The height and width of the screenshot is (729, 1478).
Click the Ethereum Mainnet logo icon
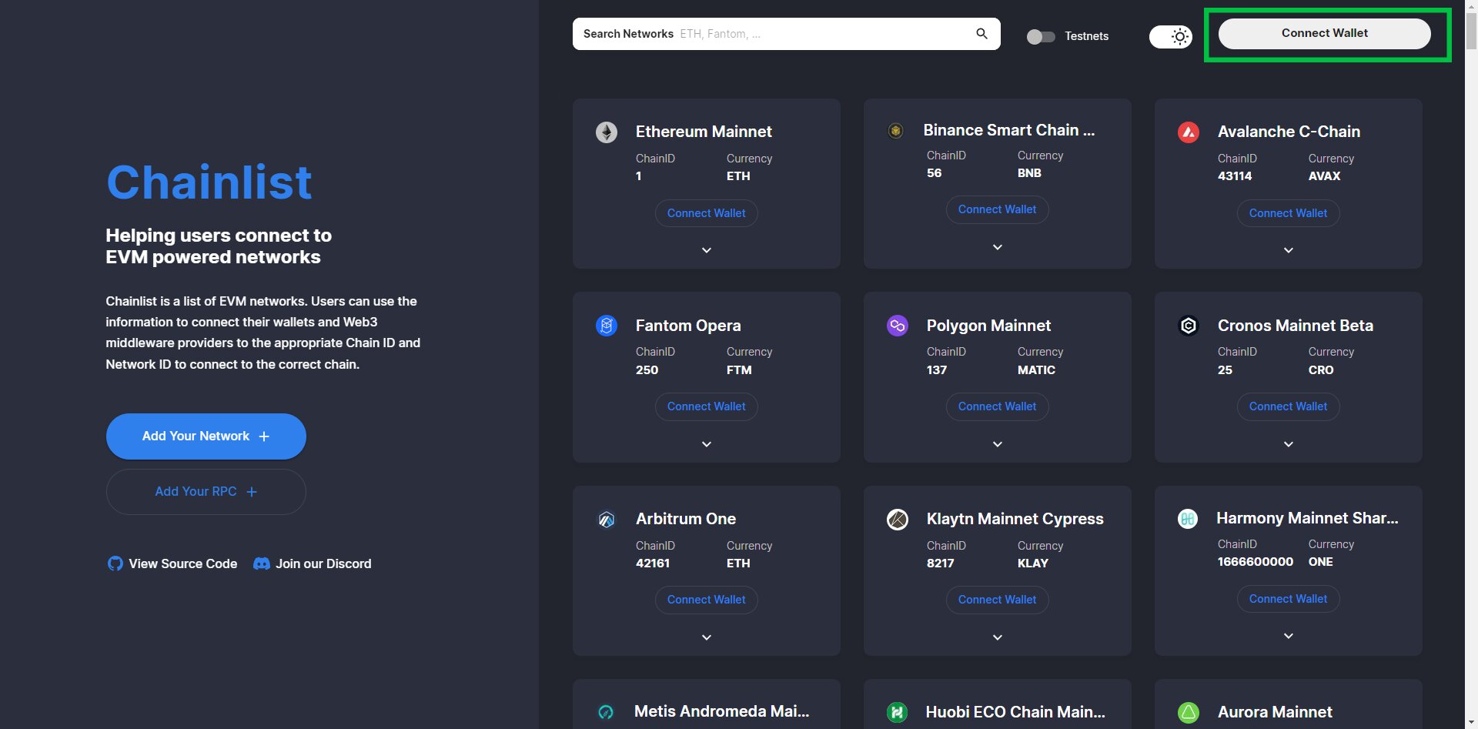(607, 132)
